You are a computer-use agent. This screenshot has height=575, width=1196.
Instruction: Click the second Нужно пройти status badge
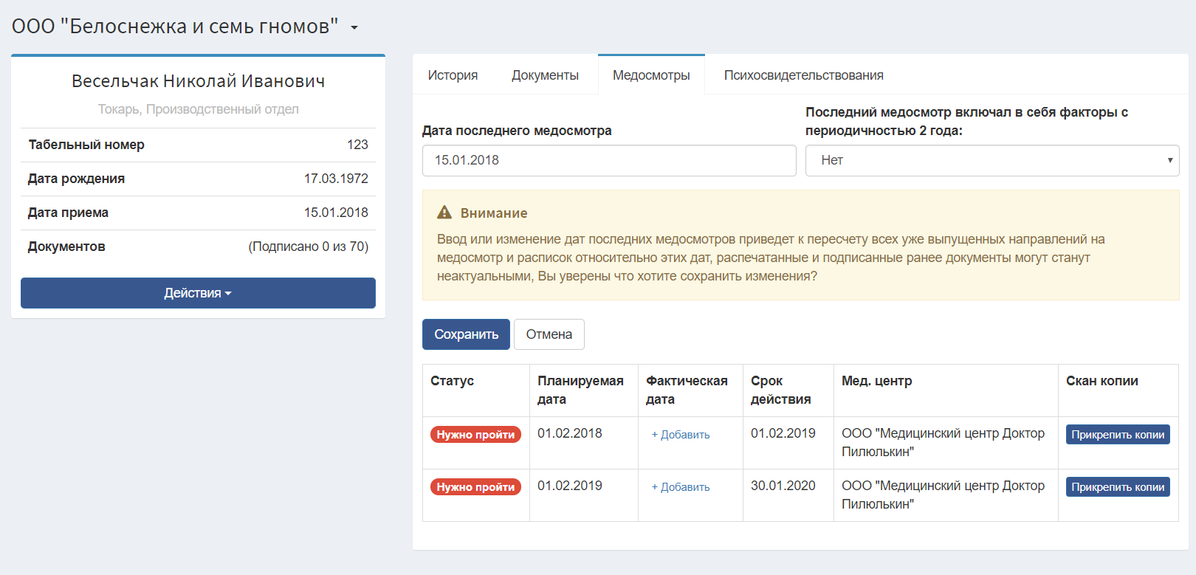click(x=475, y=487)
